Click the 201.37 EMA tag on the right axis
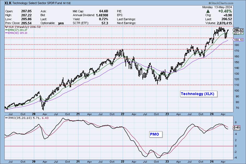The image size is (246, 164). tap(238, 33)
